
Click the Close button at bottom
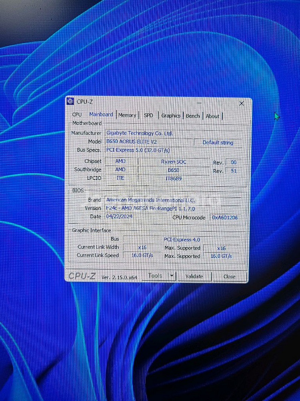pyautogui.click(x=229, y=276)
